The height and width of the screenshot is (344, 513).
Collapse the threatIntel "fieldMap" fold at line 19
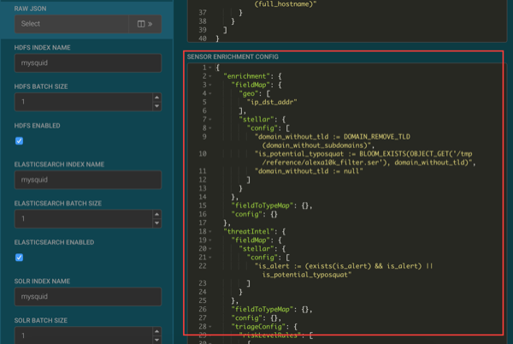point(210,240)
